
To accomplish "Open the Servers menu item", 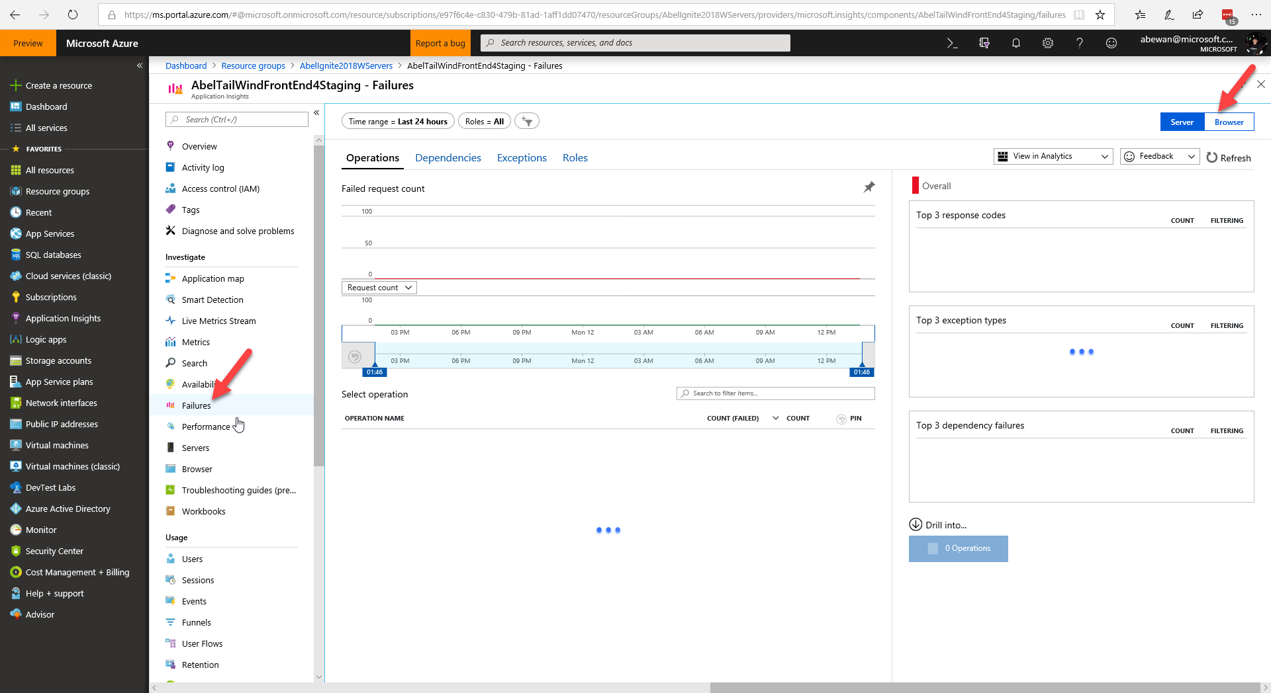I will (x=195, y=448).
